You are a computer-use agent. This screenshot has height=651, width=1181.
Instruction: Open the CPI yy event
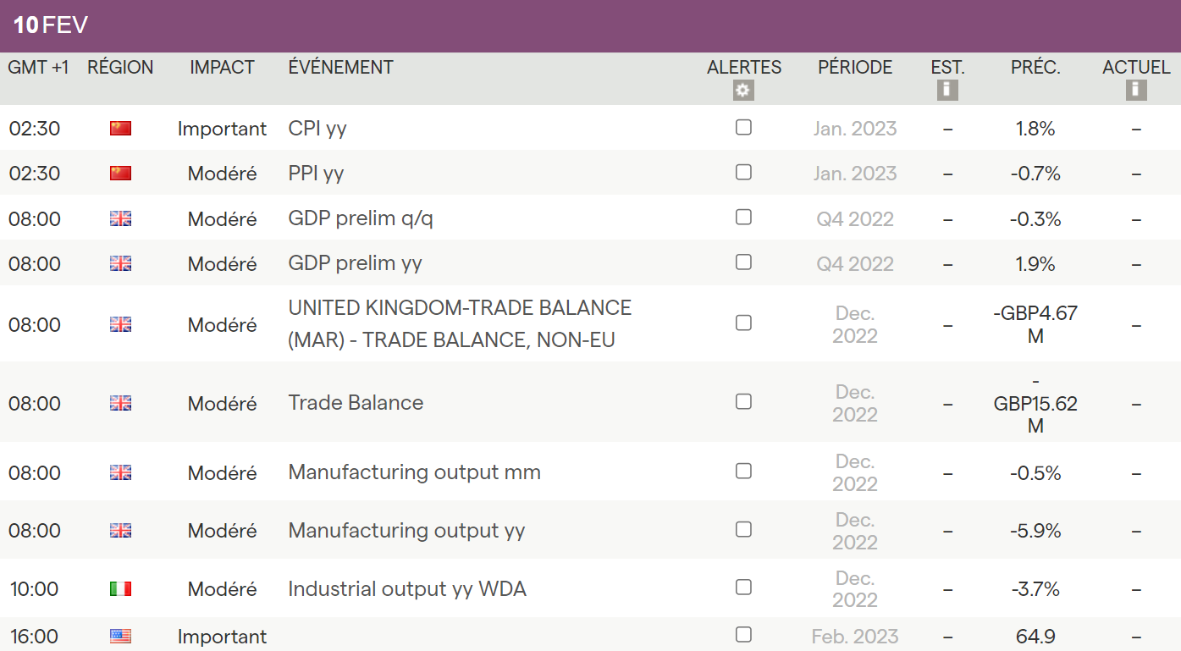click(x=317, y=129)
